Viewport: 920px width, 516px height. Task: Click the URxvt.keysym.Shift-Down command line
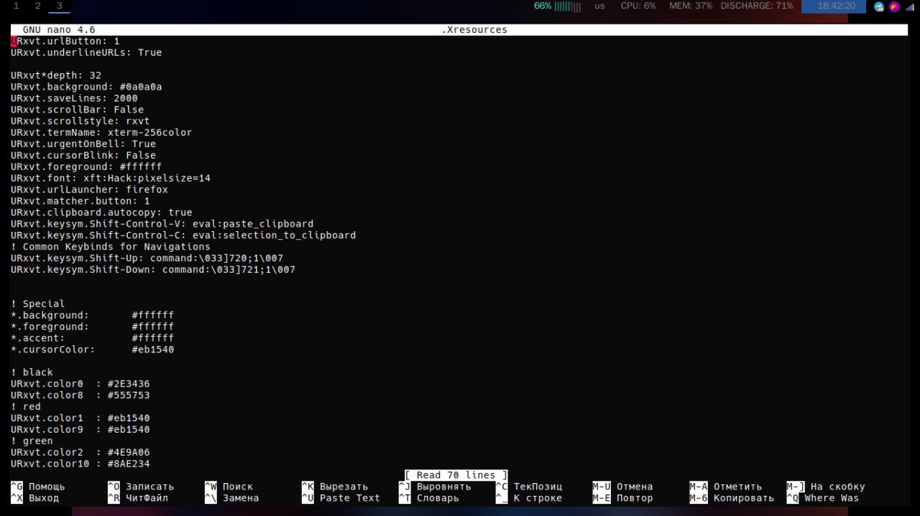[153, 270]
